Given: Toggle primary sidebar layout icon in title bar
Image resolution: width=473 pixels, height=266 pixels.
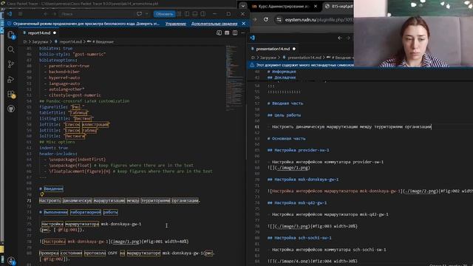Looking at the screenshot, I should pyautogui.click(x=187, y=14).
